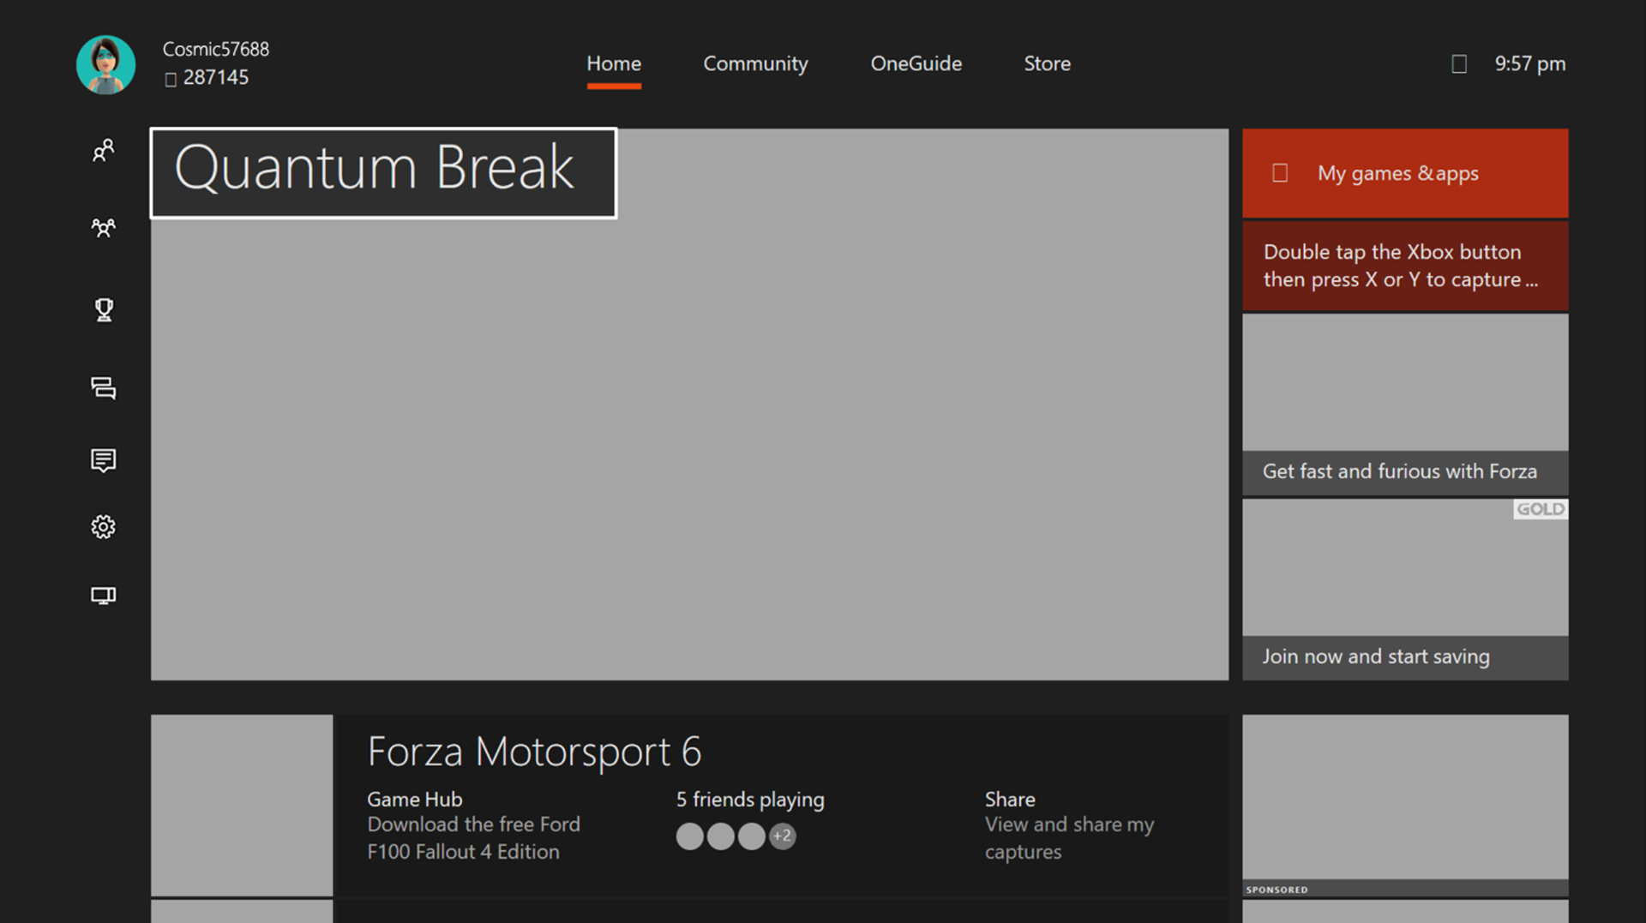Open the Forza Motorsport 6 title
The width and height of the screenshot is (1646, 923).
(534, 752)
